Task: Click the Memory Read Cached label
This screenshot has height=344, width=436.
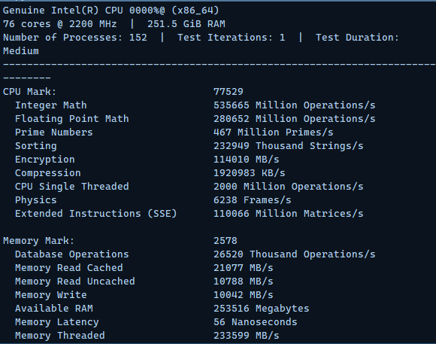Action: pyautogui.click(x=69, y=268)
